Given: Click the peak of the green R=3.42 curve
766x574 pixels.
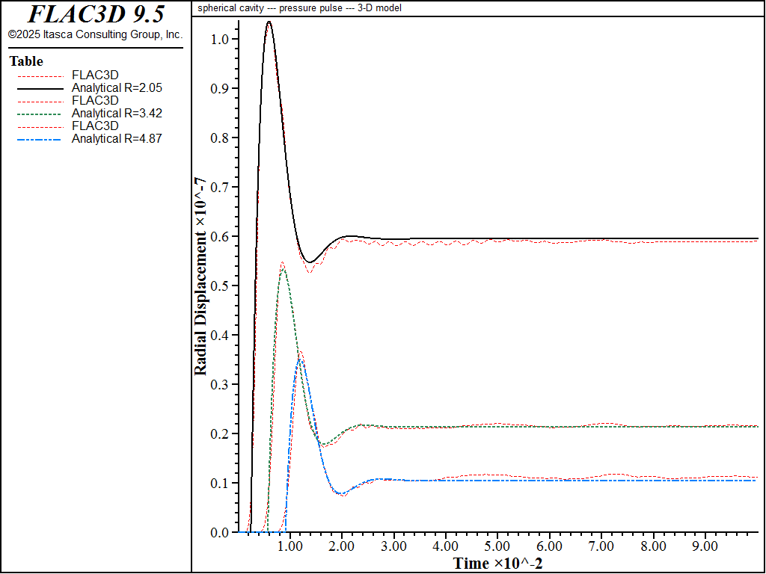Looking at the screenshot, I should pos(283,268).
